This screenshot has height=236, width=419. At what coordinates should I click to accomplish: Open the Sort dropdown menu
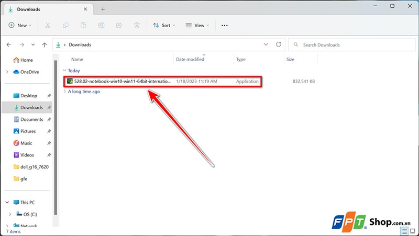click(164, 25)
